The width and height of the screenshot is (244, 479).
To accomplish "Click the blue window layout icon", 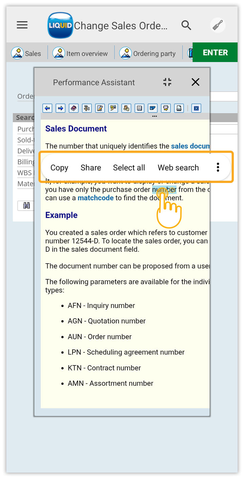I will pos(152,108).
